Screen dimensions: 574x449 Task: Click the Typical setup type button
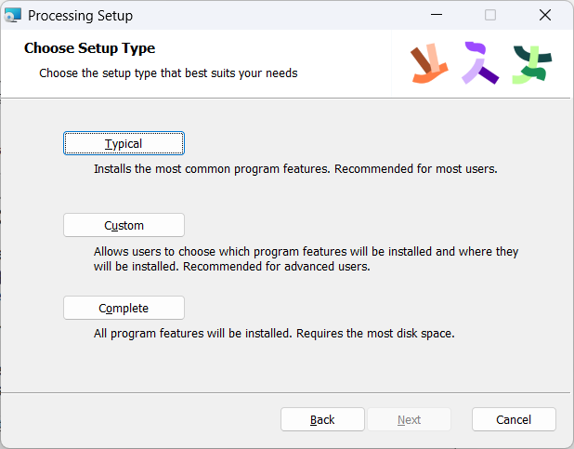[x=124, y=143]
